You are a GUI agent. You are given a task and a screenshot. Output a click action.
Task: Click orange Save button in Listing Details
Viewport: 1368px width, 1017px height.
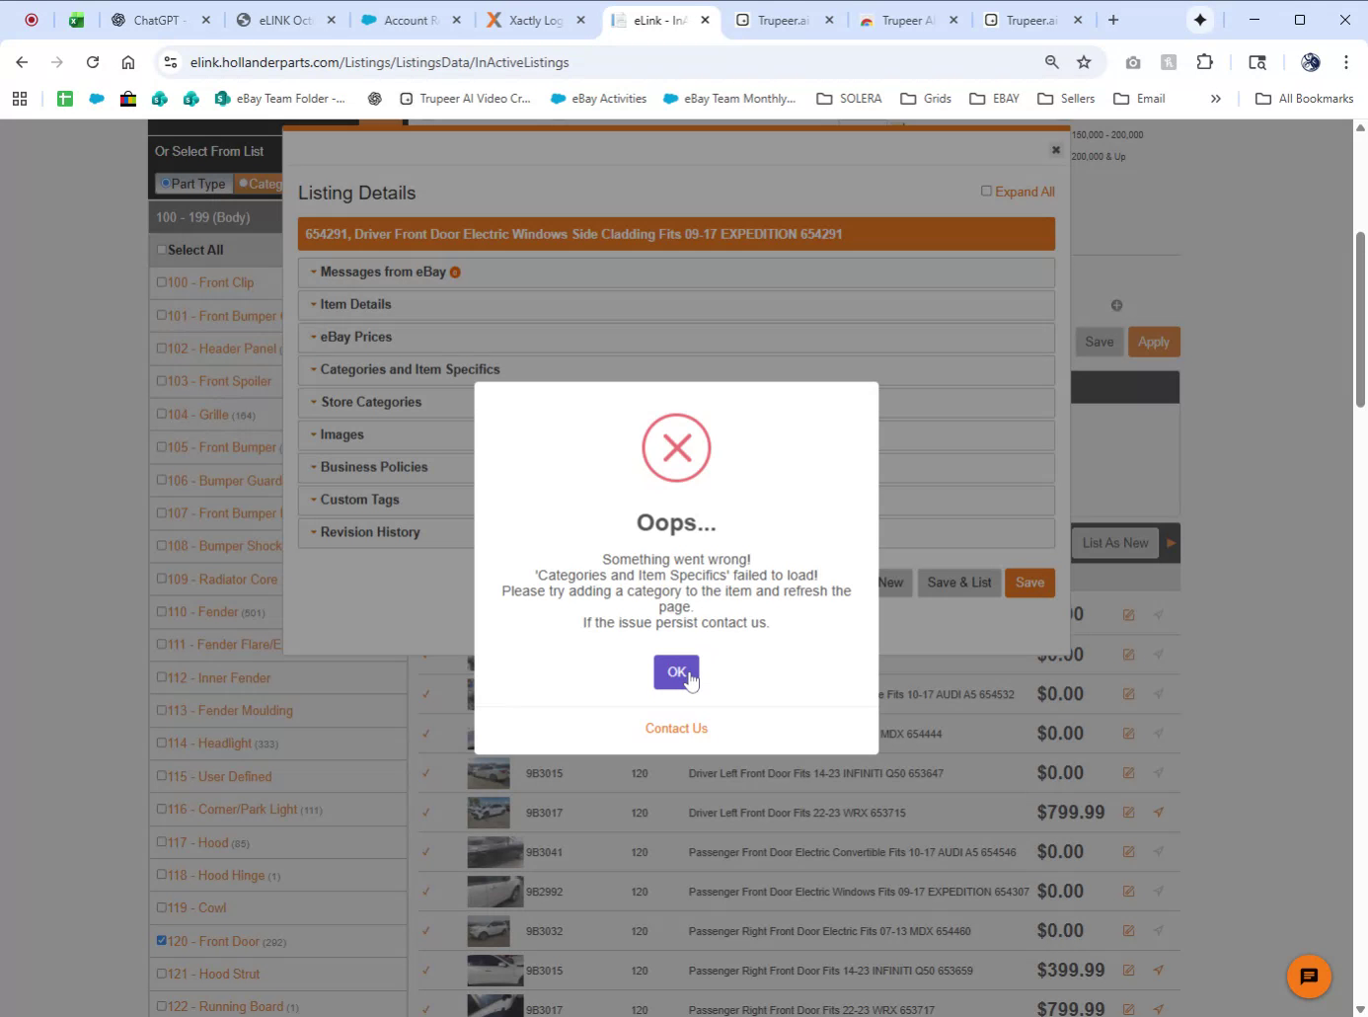pos(1029,583)
